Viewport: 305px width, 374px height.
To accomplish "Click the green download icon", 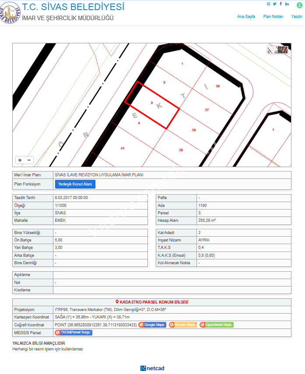I will click(299, 5).
